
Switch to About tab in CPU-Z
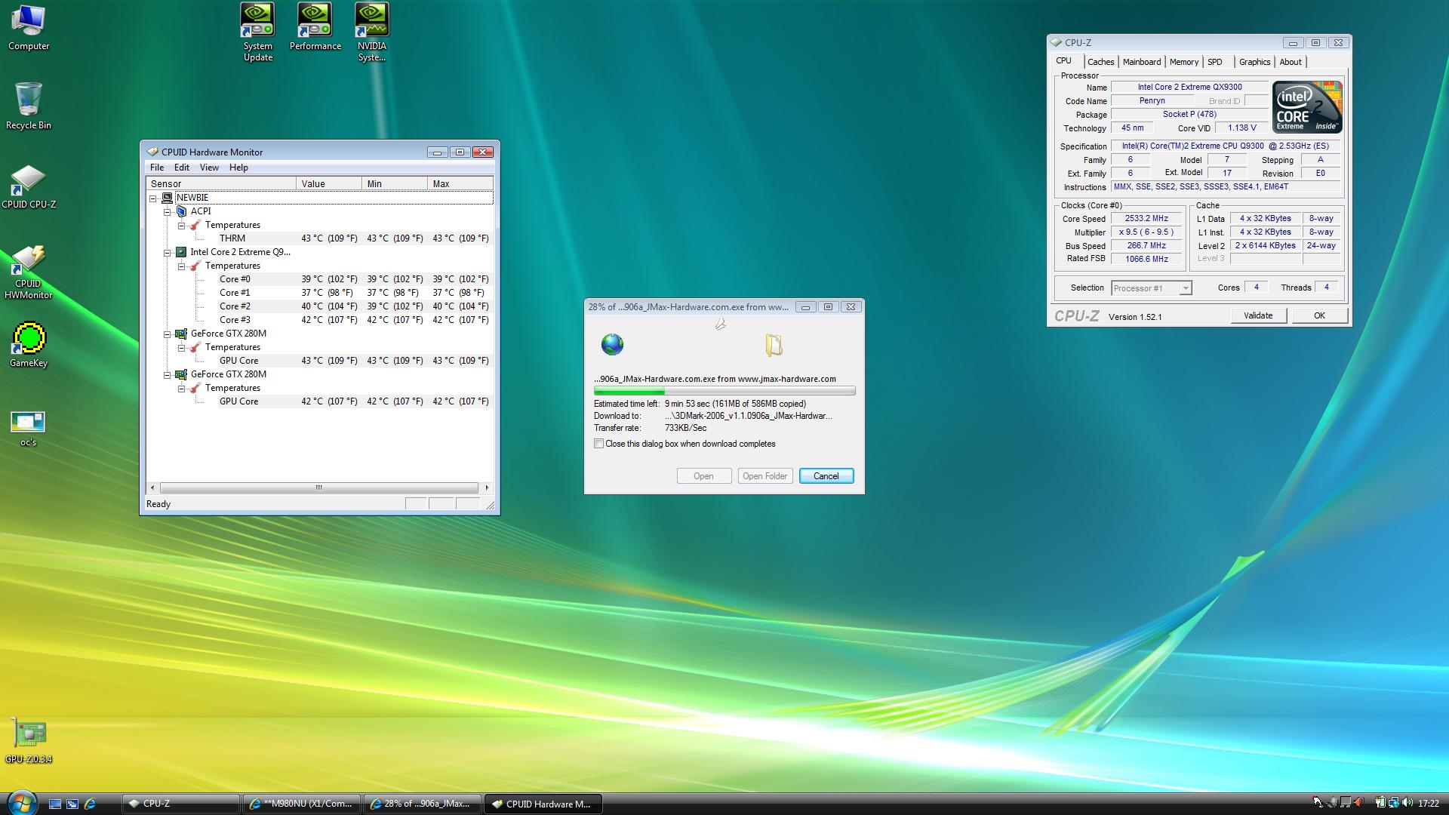pos(1290,62)
